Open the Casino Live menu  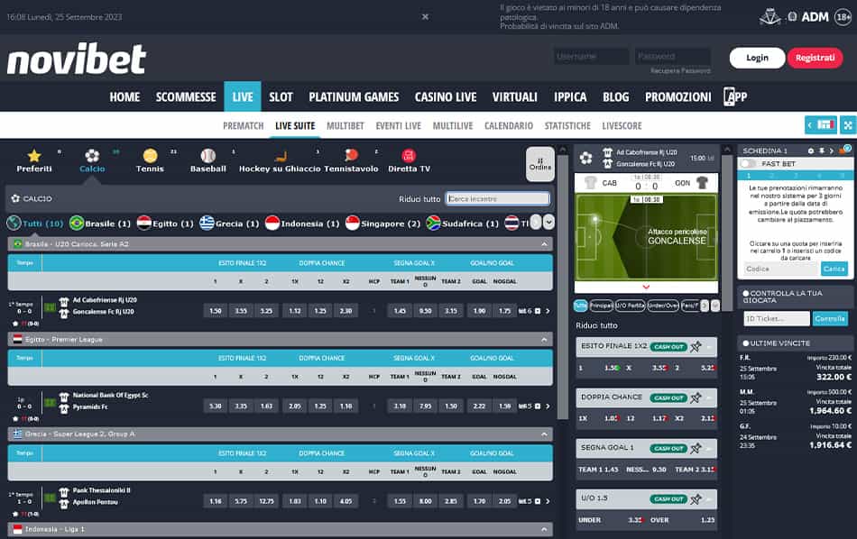pyautogui.click(x=446, y=97)
